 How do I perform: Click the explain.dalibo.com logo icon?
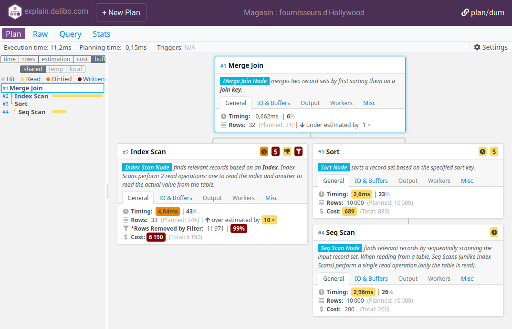point(15,12)
